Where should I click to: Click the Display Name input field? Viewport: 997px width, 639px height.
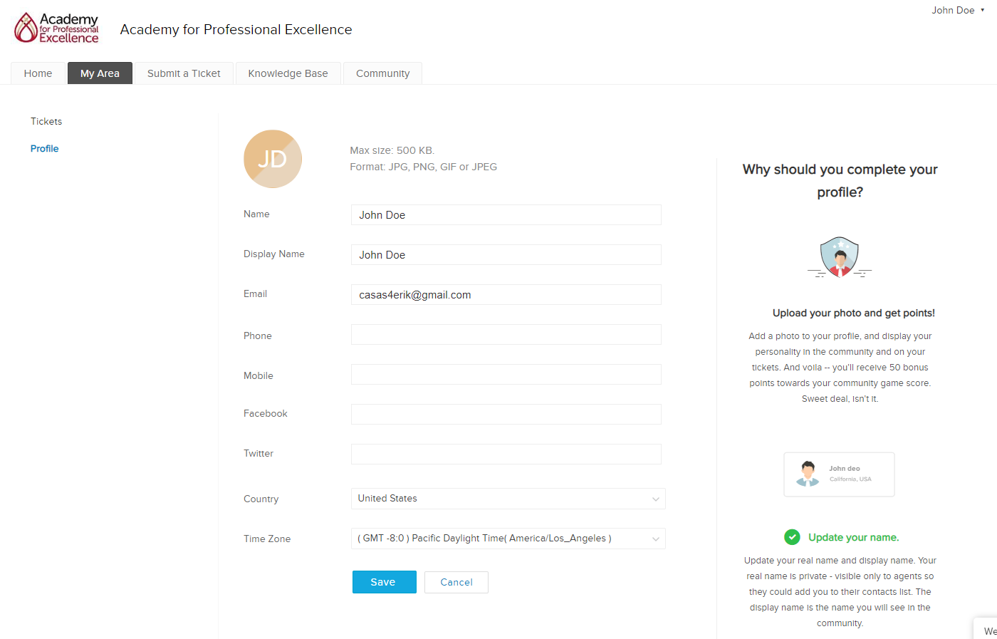[x=506, y=255]
